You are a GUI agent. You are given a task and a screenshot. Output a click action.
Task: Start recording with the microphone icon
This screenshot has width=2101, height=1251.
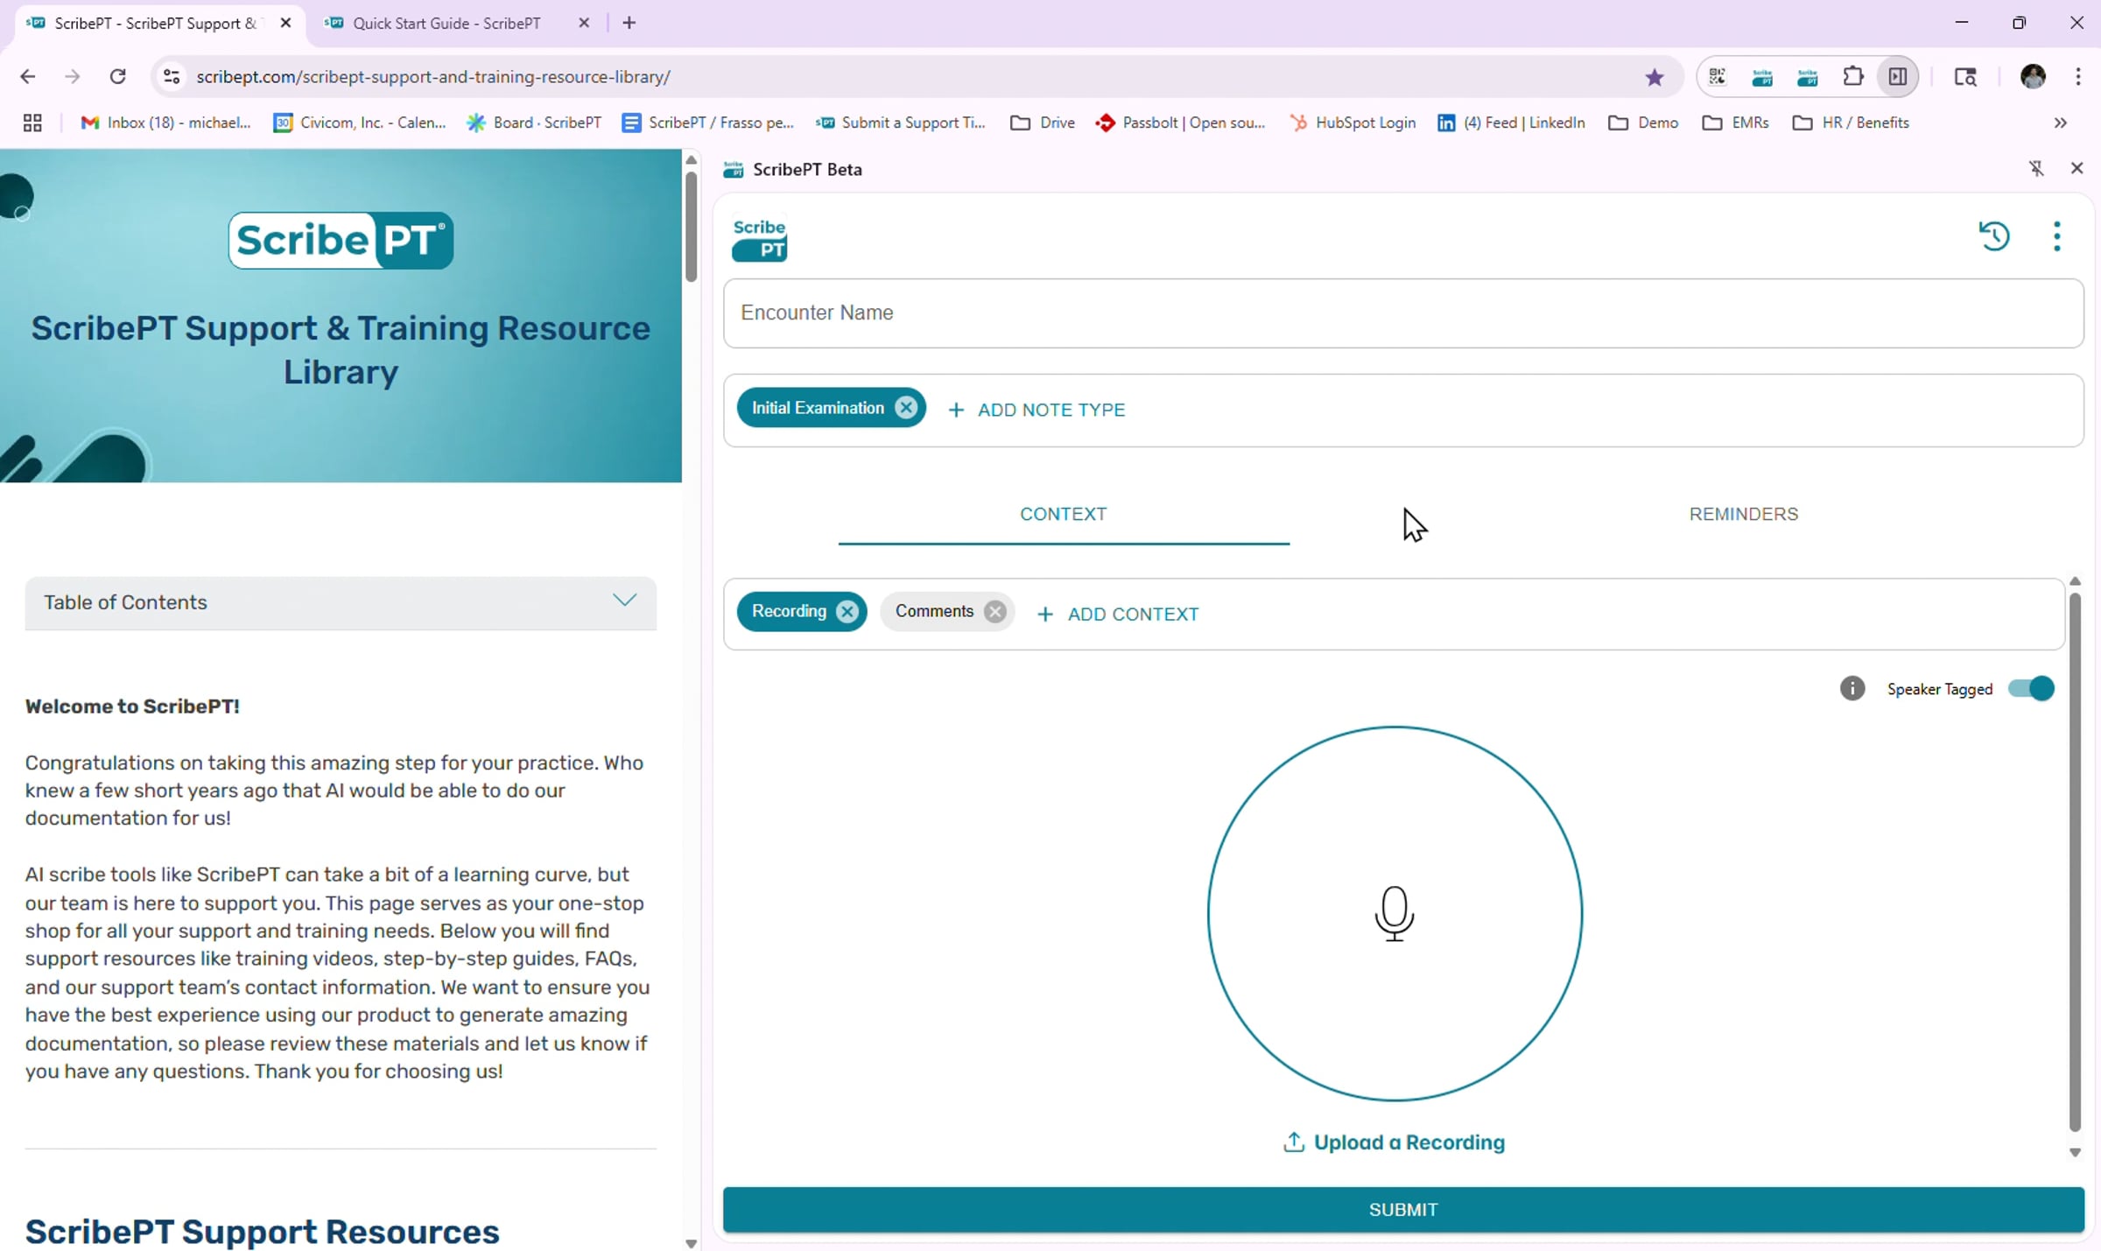pyautogui.click(x=1395, y=913)
